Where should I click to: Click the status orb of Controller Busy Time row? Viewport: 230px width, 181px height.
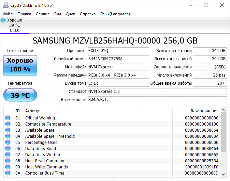click(8, 173)
